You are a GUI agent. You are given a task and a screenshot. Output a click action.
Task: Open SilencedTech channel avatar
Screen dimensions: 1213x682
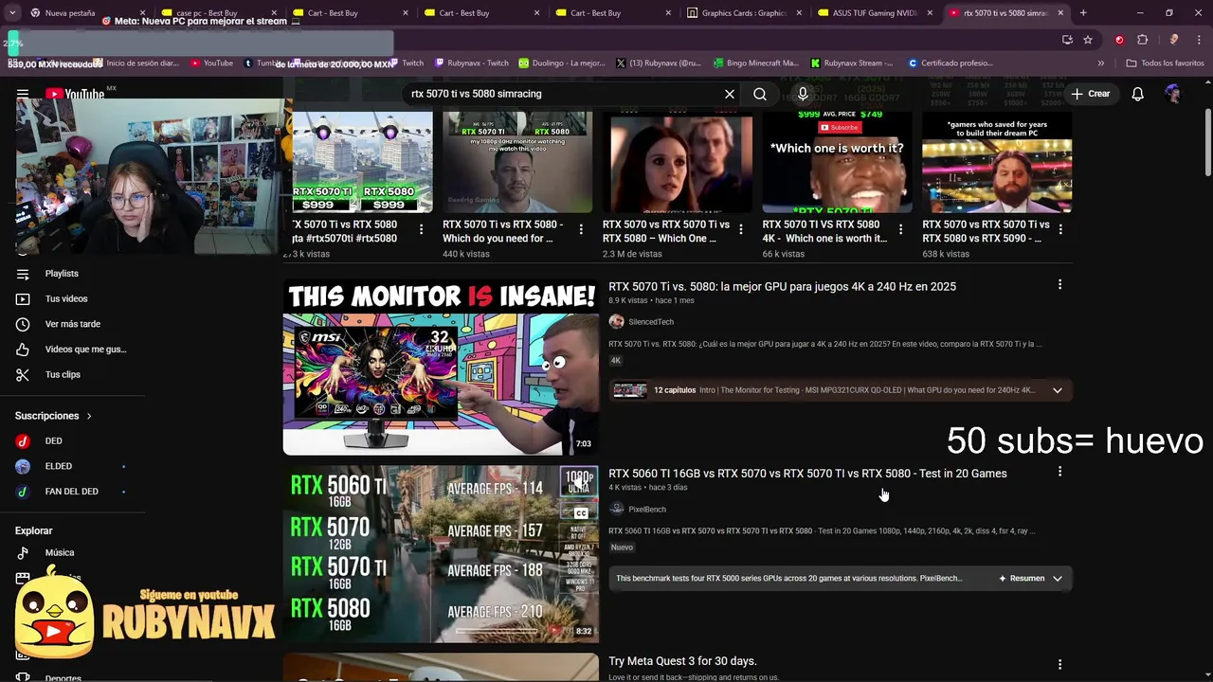point(616,322)
